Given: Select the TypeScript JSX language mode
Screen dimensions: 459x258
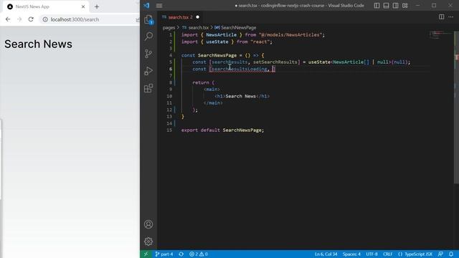Looking at the screenshot, I should click(415, 254).
